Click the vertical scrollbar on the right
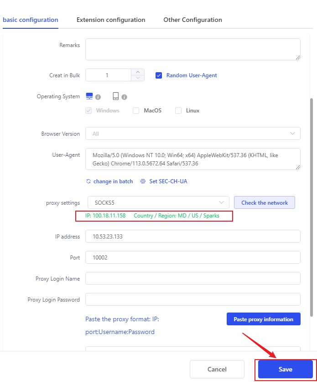317x382 pixels. click(x=312, y=206)
